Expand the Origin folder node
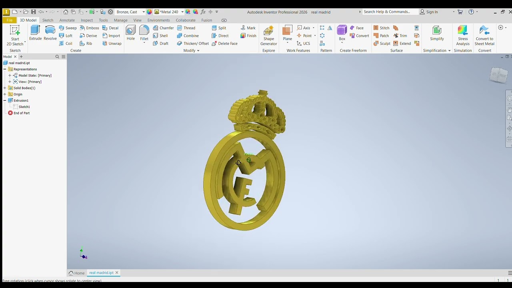 click(5, 94)
